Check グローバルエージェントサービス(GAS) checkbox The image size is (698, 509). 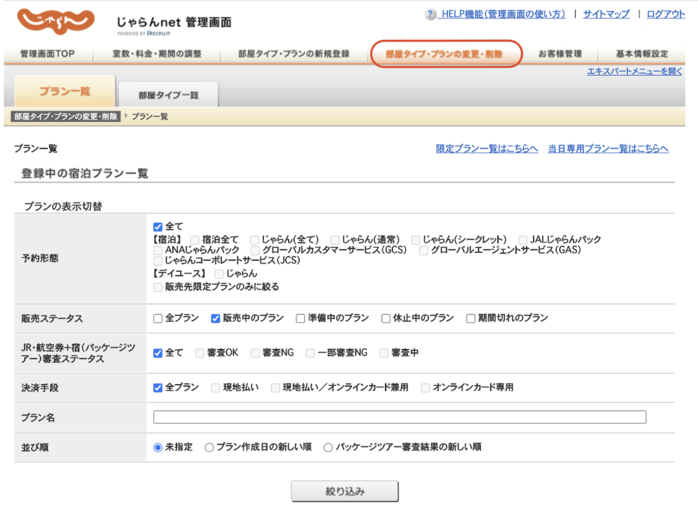424,250
